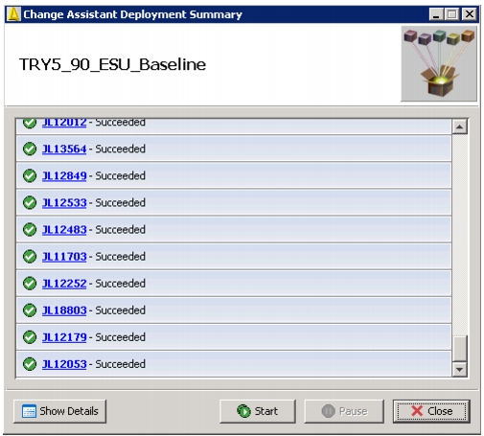The height and width of the screenshot is (436, 484).
Task: Click the Change Assistant title bar icon
Action: [13, 14]
